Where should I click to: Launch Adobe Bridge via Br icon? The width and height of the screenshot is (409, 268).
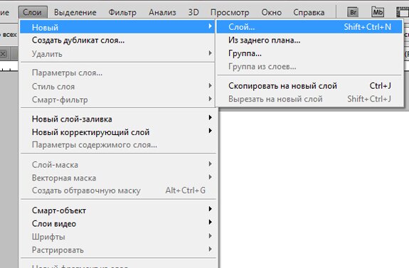[x=353, y=12]
